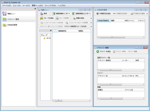The width and height of the screenshot is (150, 111).
Task: Open the ツール(T) menu
Action: click(x=26, y=6)
